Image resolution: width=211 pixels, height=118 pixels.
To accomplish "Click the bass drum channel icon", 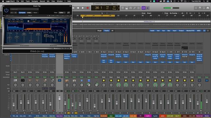I will pyautogui.click(x=59, y=81).
